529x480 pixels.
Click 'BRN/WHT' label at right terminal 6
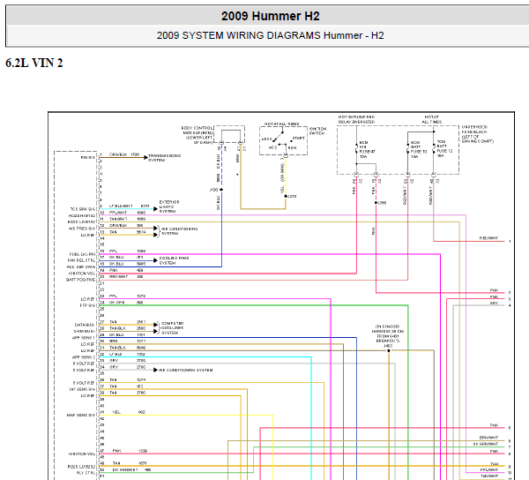coord(488,438)
